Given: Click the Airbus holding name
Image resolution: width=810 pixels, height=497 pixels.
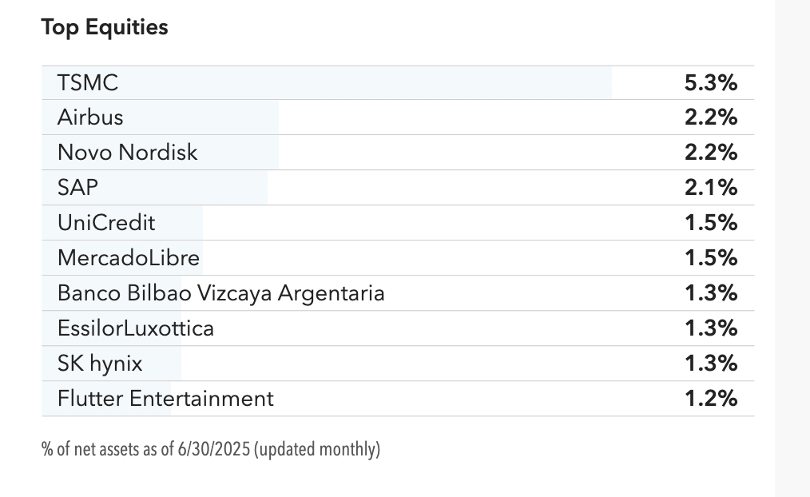Looking at the screenshot, I should 90,117.
